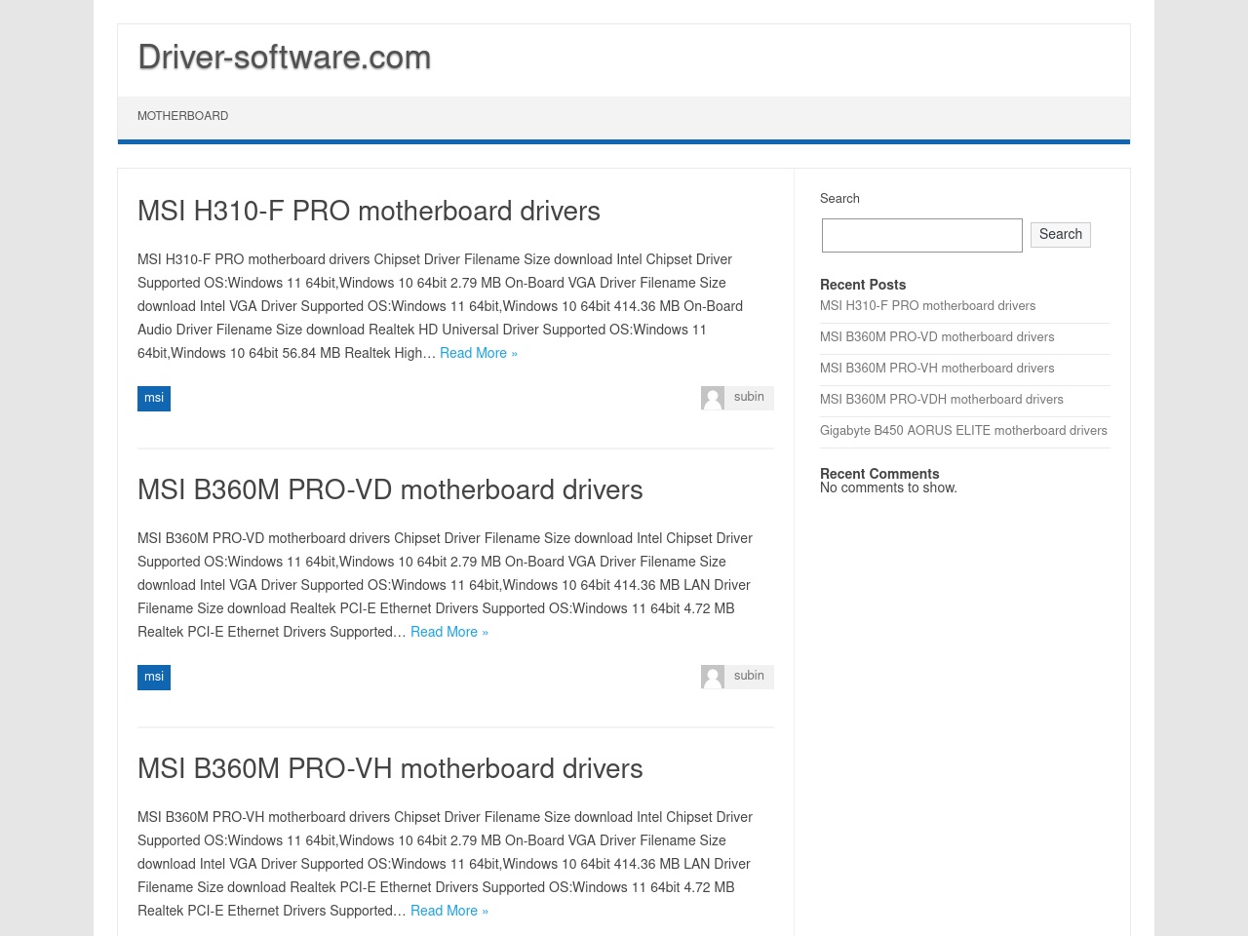This screenshot has width=1248, height=936.
Task: Open the MOTHERBOARD menu item
Action: pyautogui.click(x=182, y=116)
